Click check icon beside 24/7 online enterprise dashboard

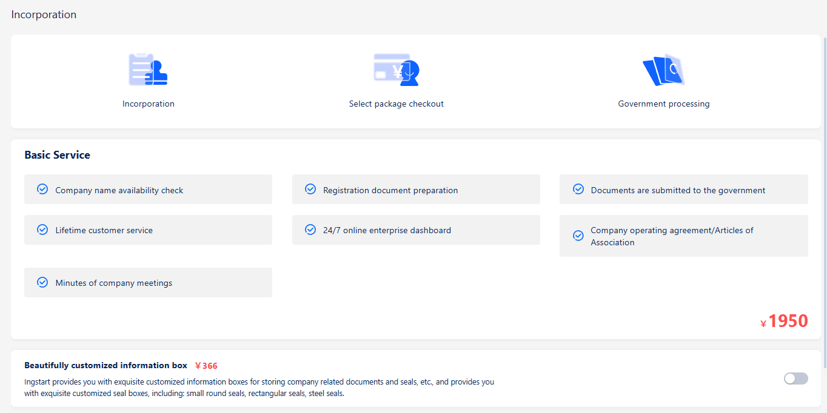point(310,230)
